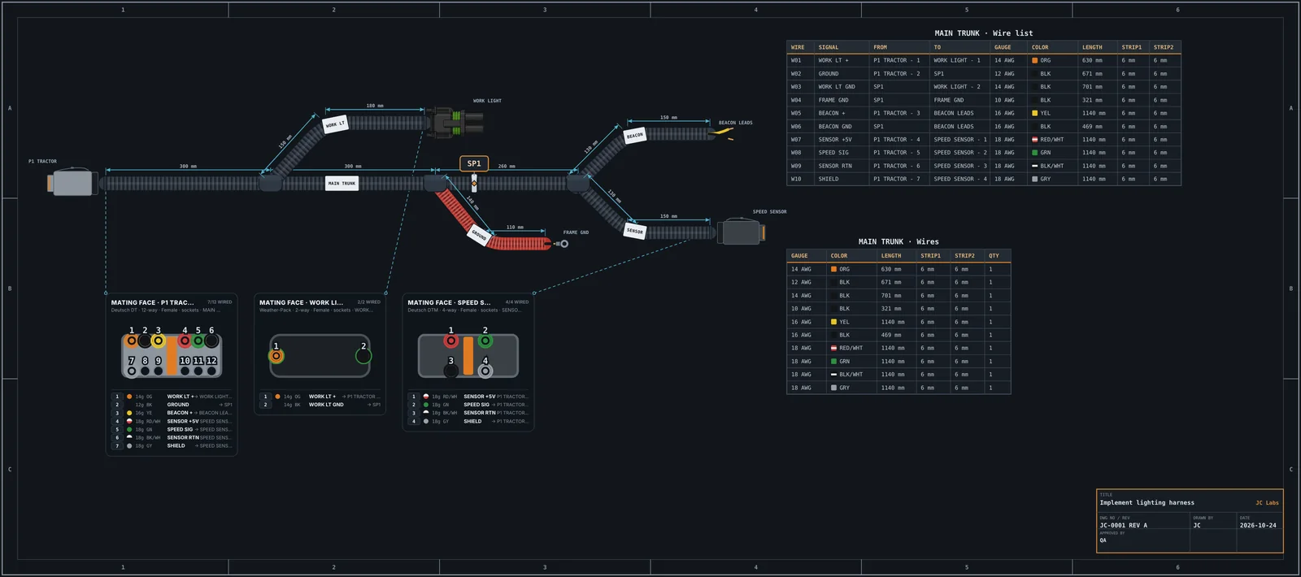Select the red ground conduit near FRAME GND
The width and height of the screenshot is (1301, 577).
click(x=520, y=243)
